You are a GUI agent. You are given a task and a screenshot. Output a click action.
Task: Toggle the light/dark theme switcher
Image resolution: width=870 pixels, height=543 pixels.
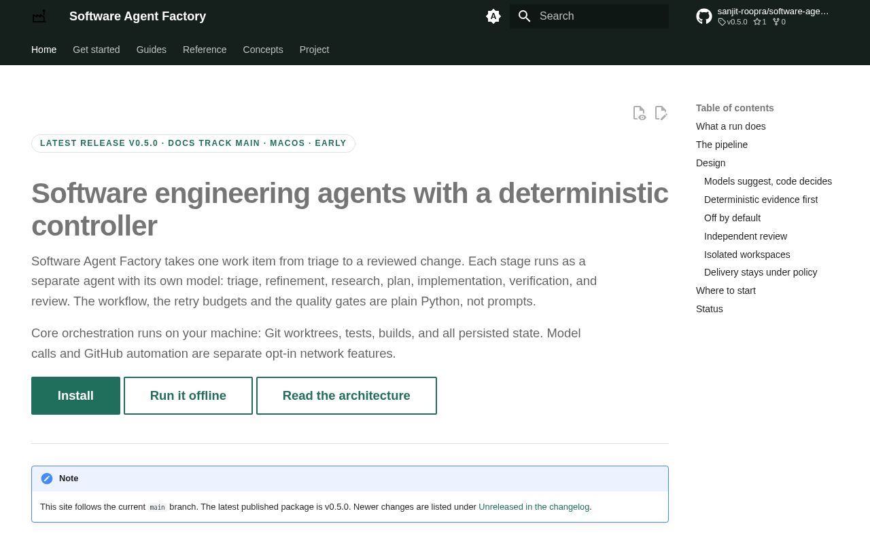493,16
